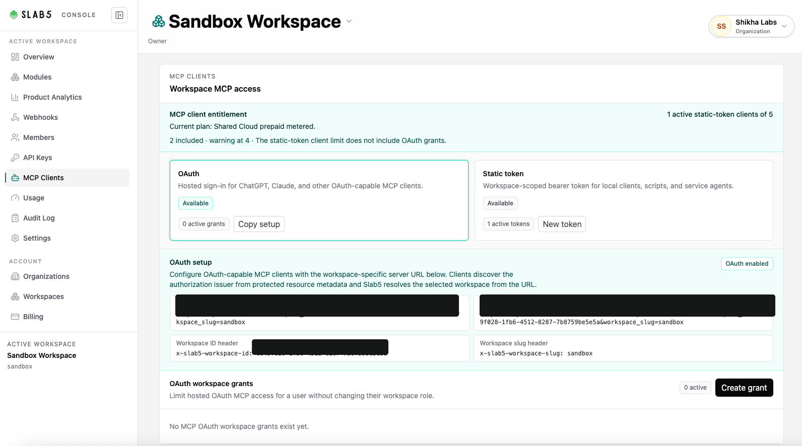Open the Shikha Labs organization dropdown
Image resolution: width=802 pixels, height=446 pixels.
coord(751,26)
